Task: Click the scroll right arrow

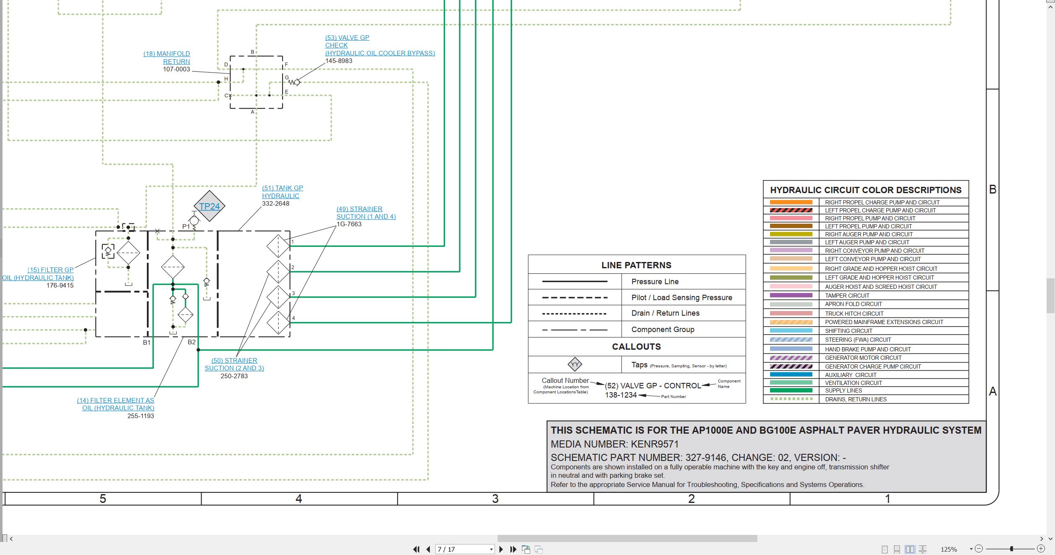Action: coord(1042,539)
